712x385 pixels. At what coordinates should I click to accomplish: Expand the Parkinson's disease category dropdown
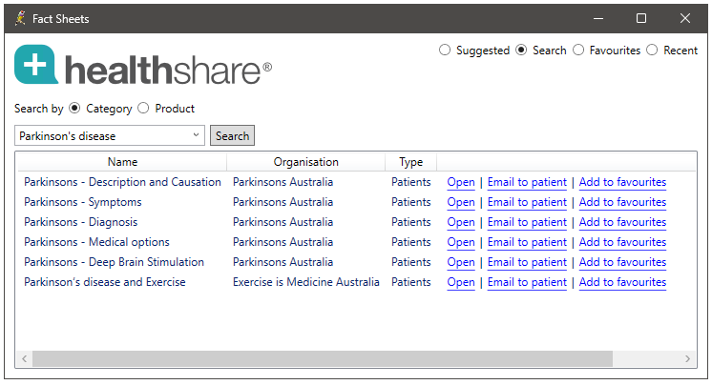197,135
